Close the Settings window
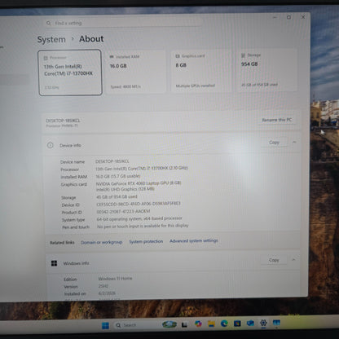This screenshot has height=339, width=339. [303, 17]
